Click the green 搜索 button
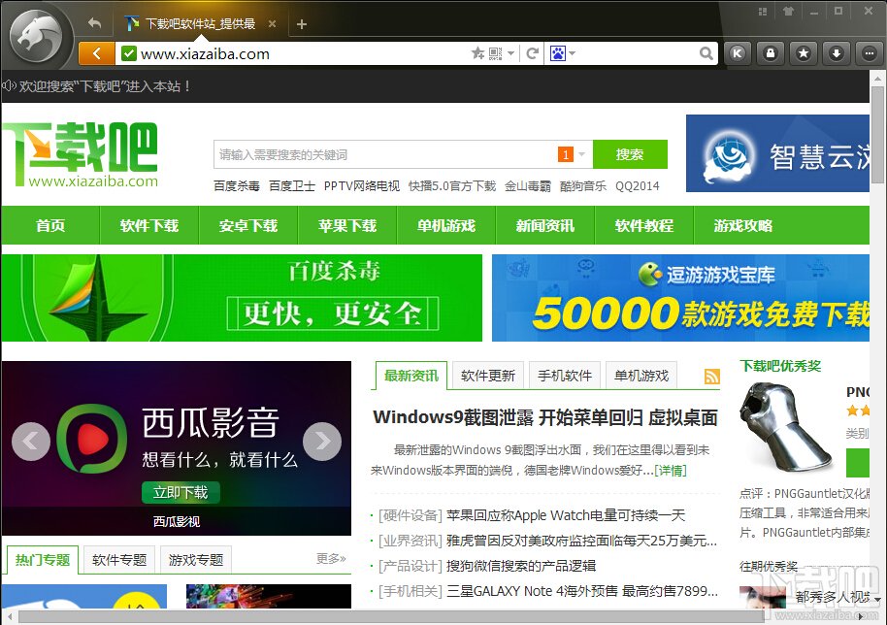The width and height of the screenshot is (887, 625). point(630,154)
